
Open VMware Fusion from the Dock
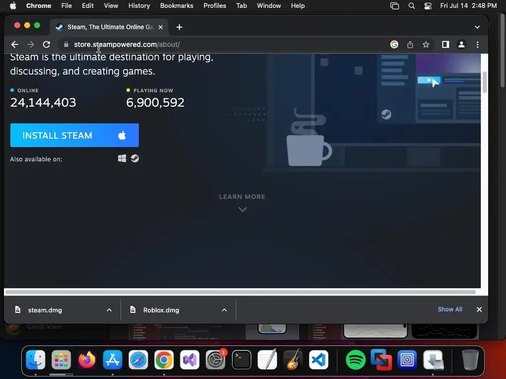[381, 360]
